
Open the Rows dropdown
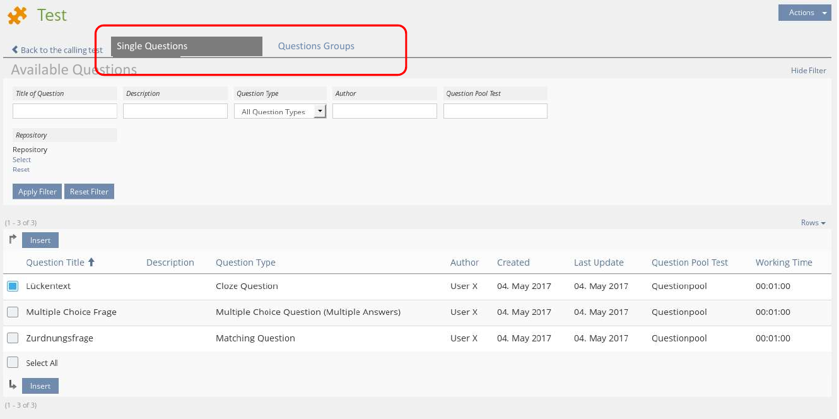(813, 223)
